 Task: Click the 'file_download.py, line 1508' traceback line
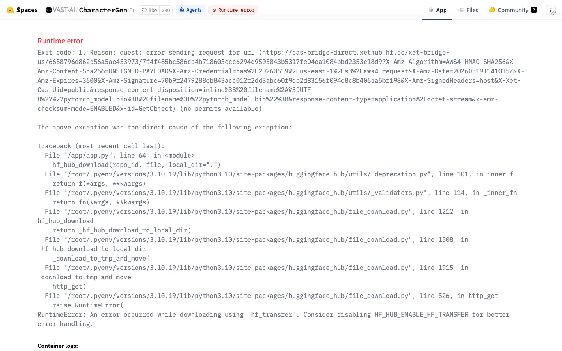click(256, 239)
